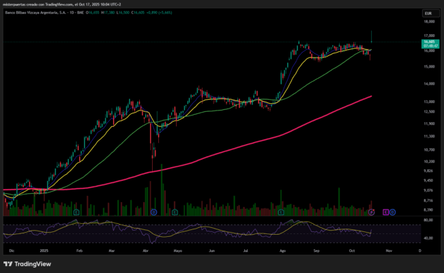
Task: Click the 13,000 level on the price scale
Action: (428, 100)
